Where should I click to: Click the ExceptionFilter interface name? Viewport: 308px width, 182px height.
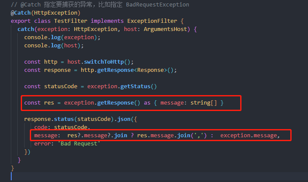coord(152,21)
